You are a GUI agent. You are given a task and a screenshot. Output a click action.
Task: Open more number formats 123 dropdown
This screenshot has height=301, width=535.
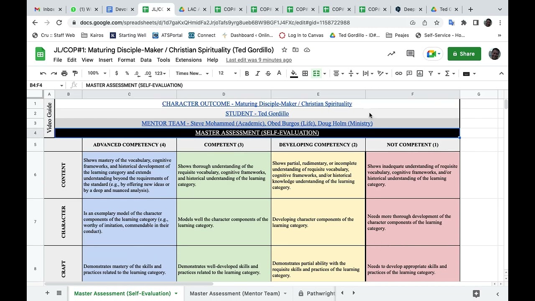pos(160,74)
